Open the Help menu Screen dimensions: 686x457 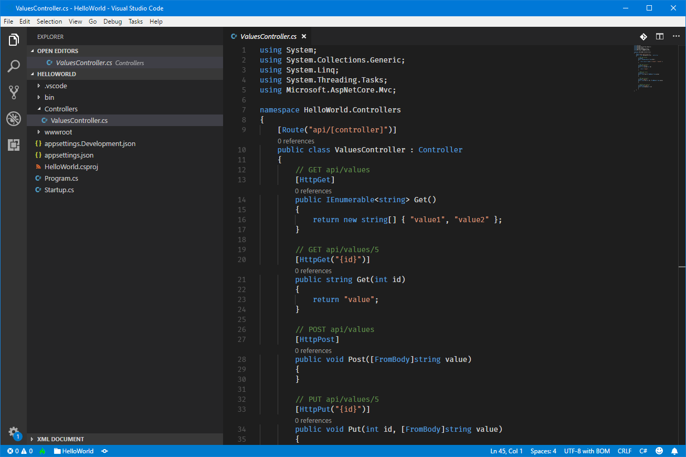pyautogui.click(x=156, y=22)
